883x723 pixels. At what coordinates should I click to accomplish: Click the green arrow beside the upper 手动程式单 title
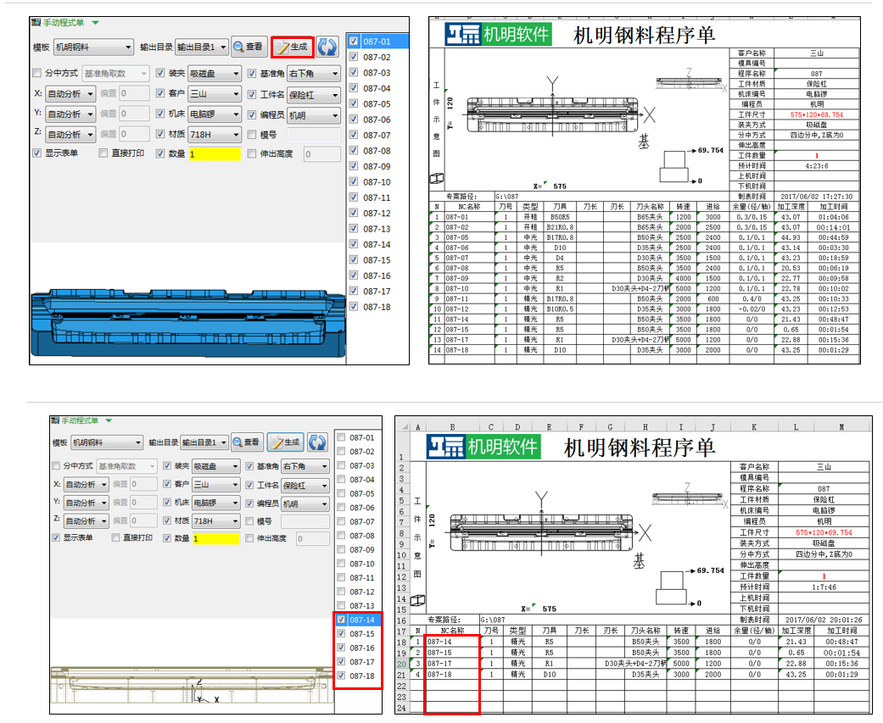95,23
